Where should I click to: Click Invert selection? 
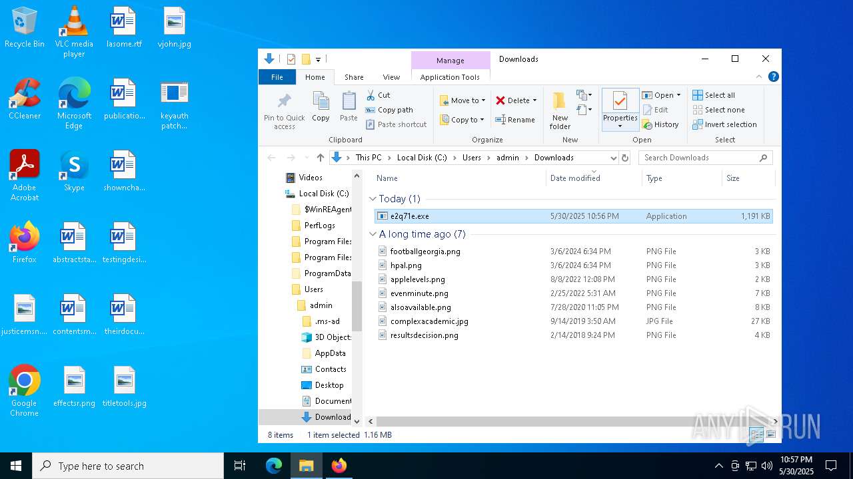pyautogui.click(x=724, y=124)
